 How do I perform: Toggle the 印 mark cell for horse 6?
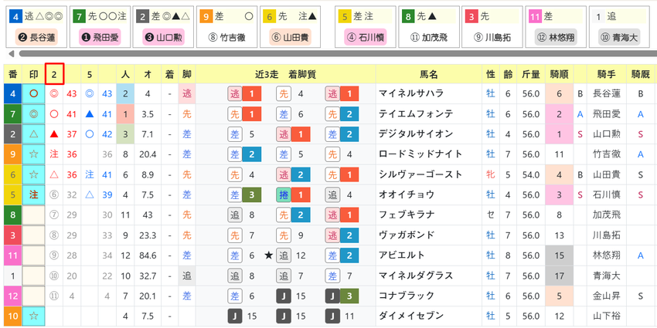(34, 174)
